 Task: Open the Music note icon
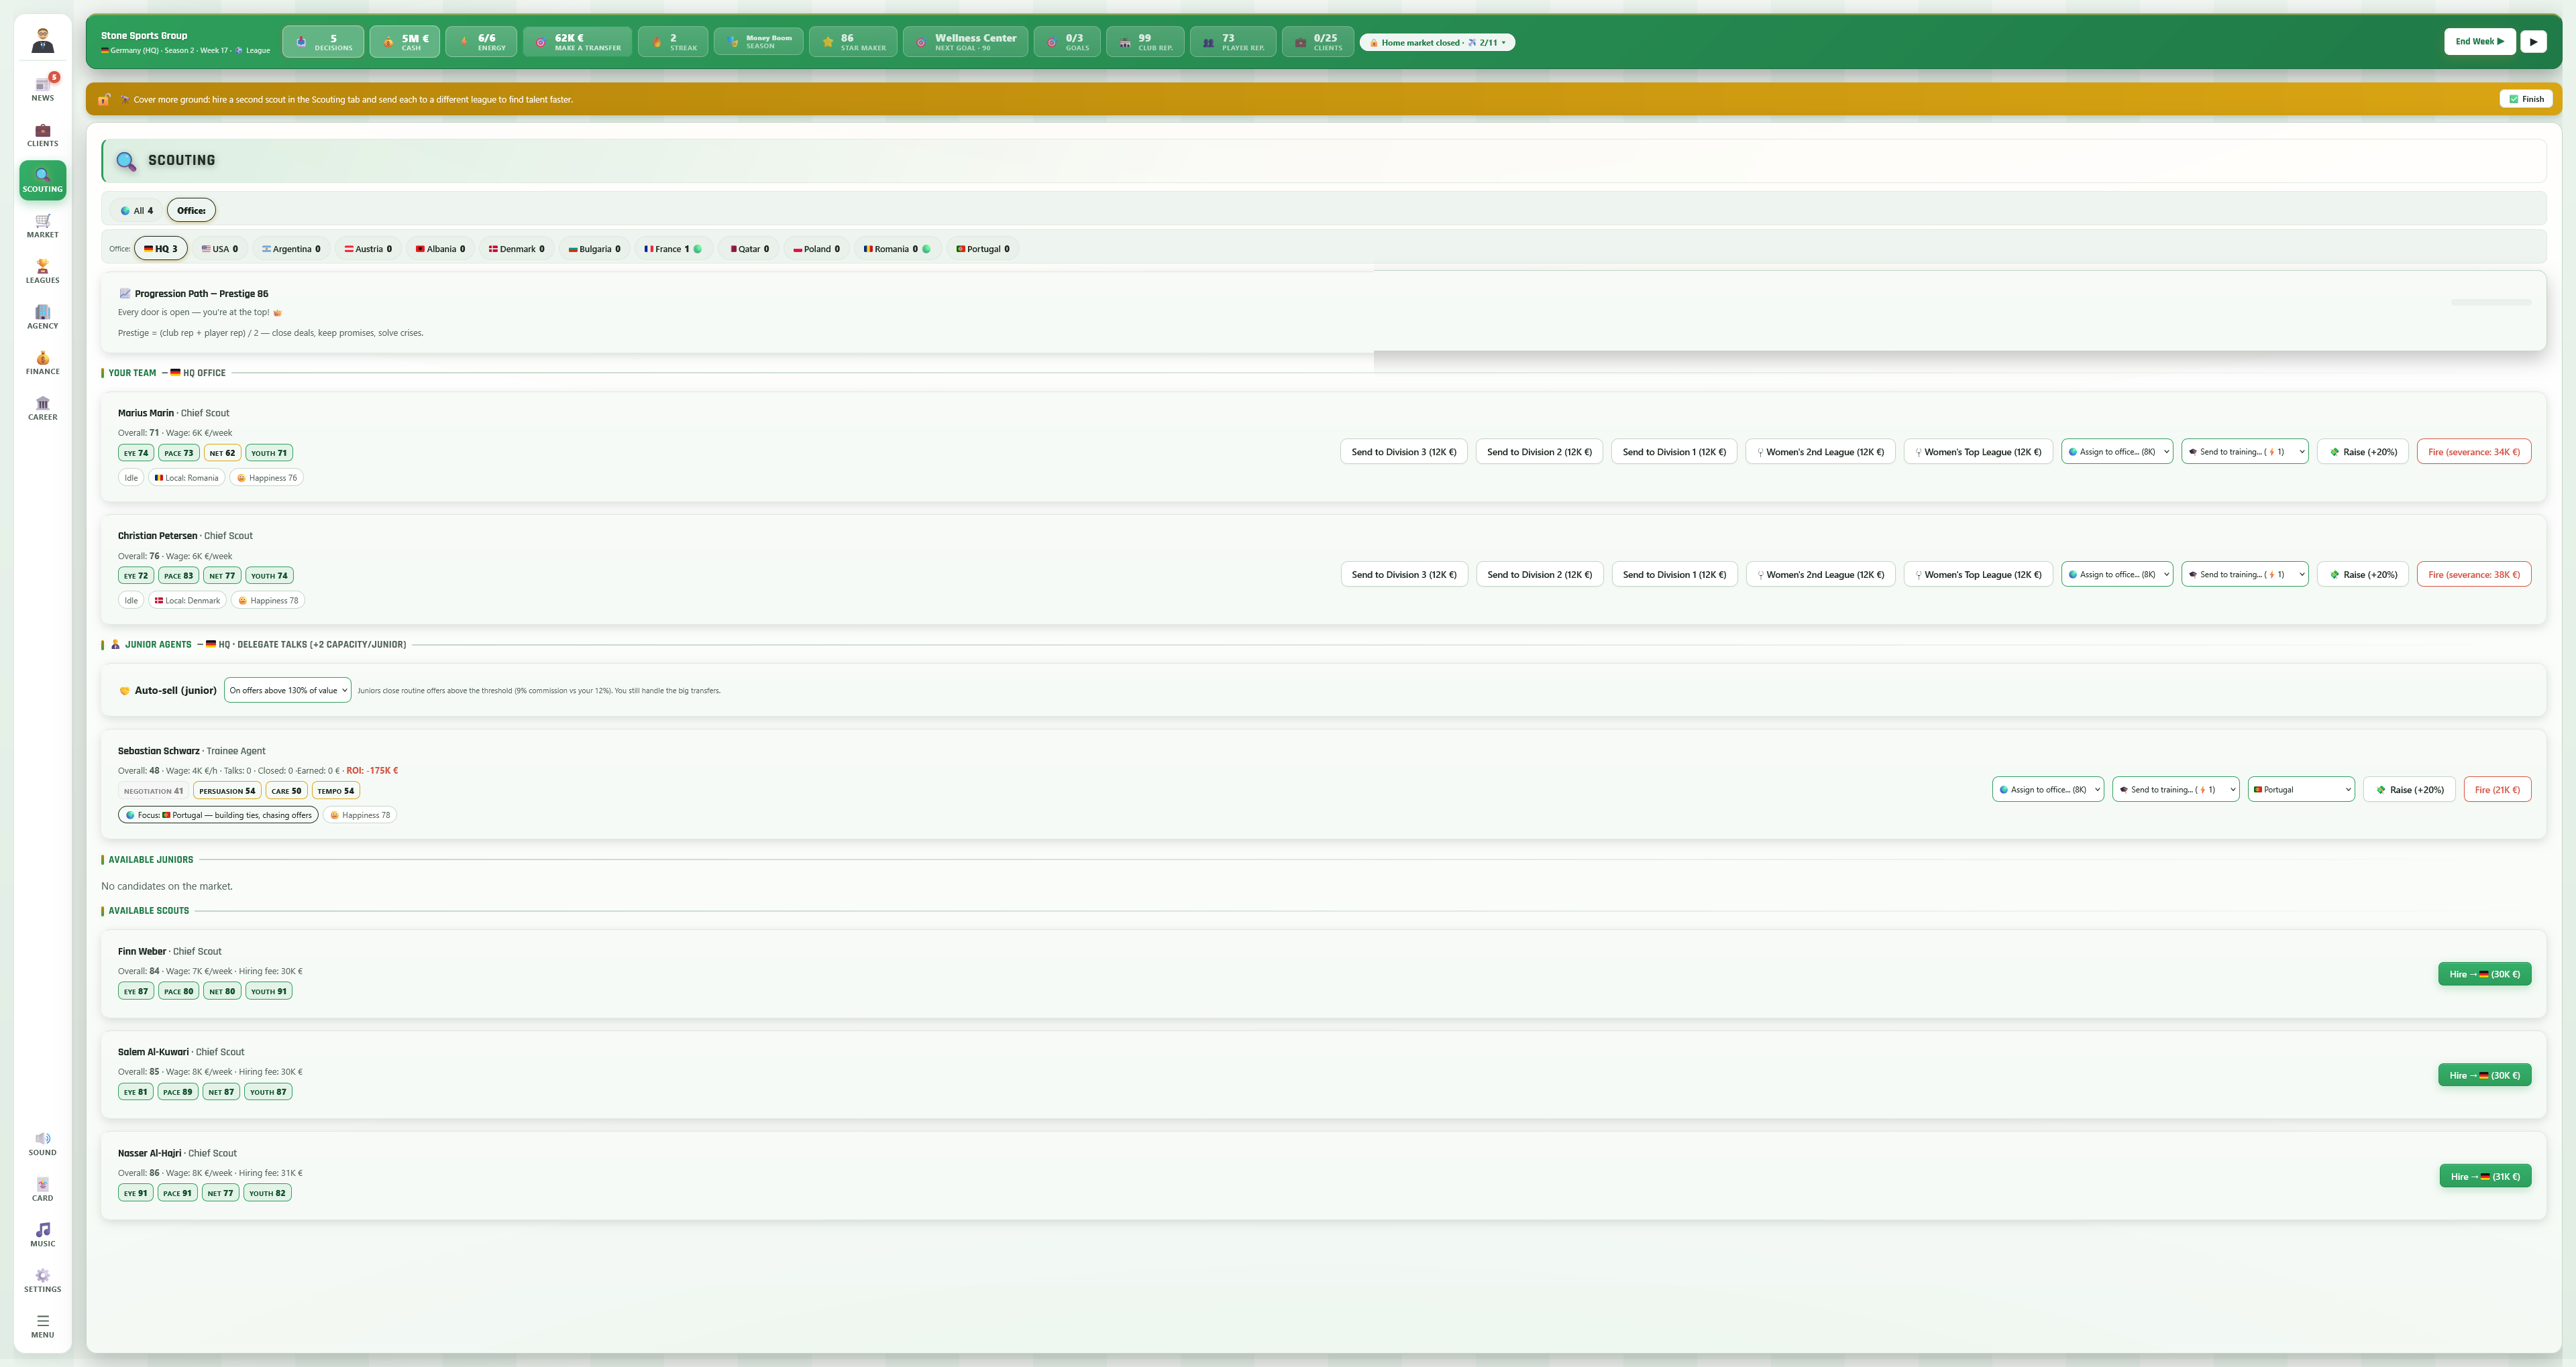point(42,1235)
